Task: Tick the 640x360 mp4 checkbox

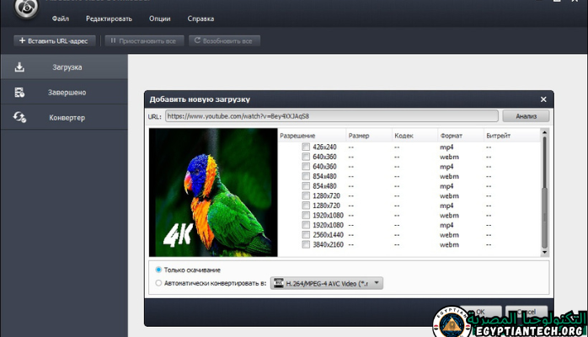Action: point(306,167)
